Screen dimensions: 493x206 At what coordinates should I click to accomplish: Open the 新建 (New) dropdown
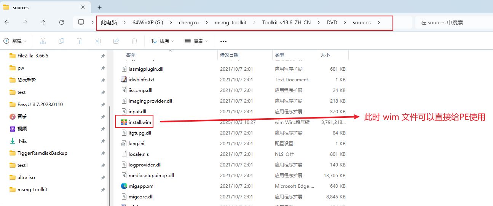click(x=15, y=41)
